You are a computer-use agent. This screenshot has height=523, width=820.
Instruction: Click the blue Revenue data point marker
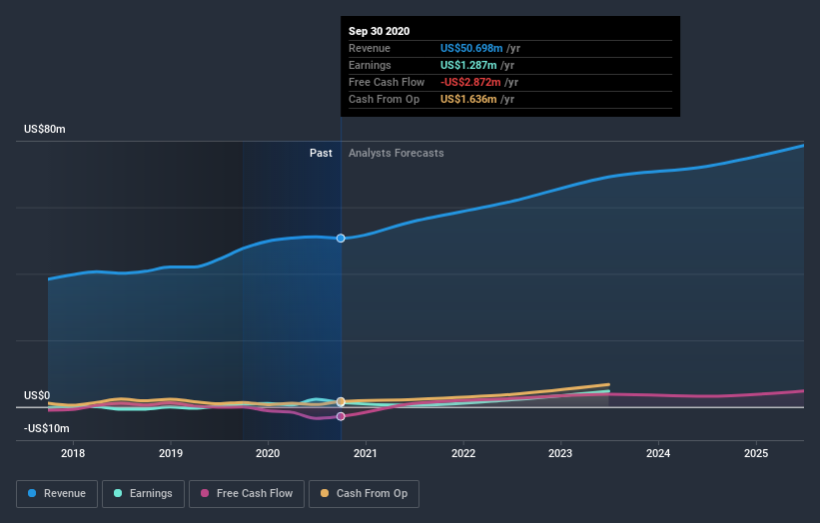coord(341,239)
